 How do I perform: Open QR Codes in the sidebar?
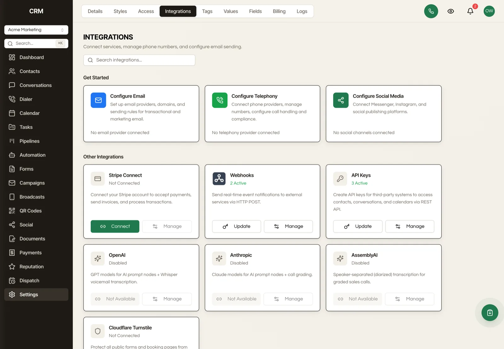coord(36,211)
